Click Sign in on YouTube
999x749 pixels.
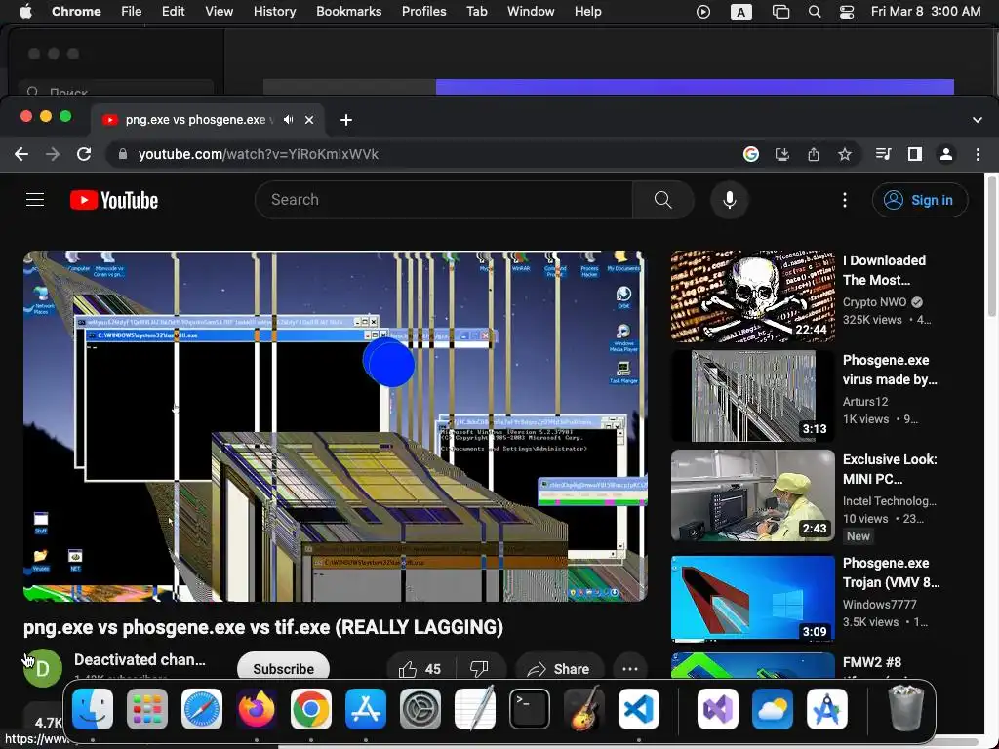pyautogui.click(x=920, y=200)
